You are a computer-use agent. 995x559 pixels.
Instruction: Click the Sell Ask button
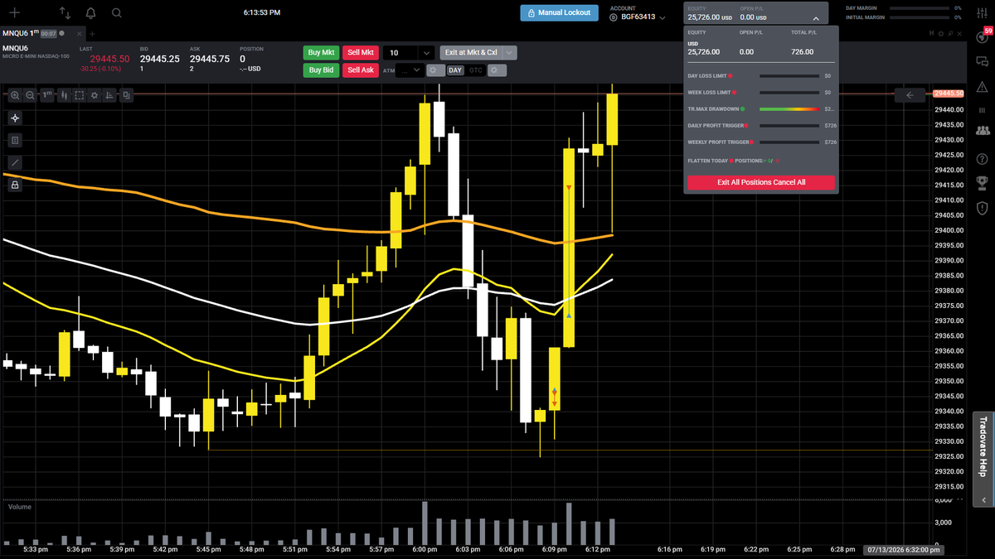point(360,70)
